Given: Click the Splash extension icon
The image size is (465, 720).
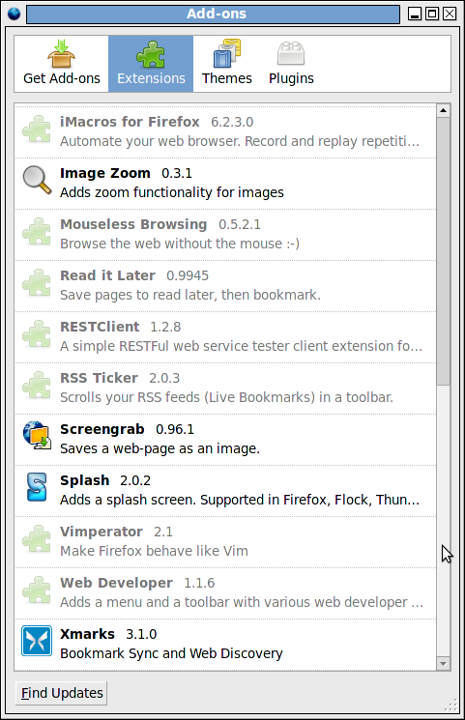Looking at the screenshot, I should 37,487.
